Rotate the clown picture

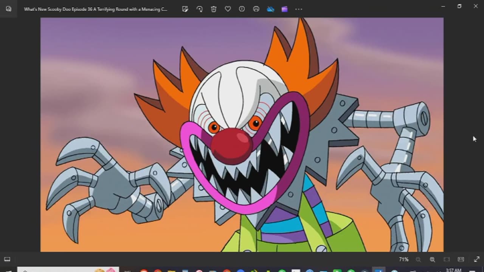tap(199, 9)
